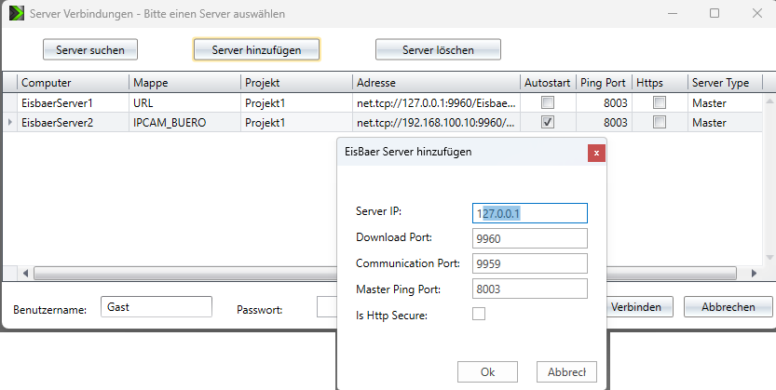
Task: Minimize the Server Verbindungen window
Action: click(x=671, y=13)
